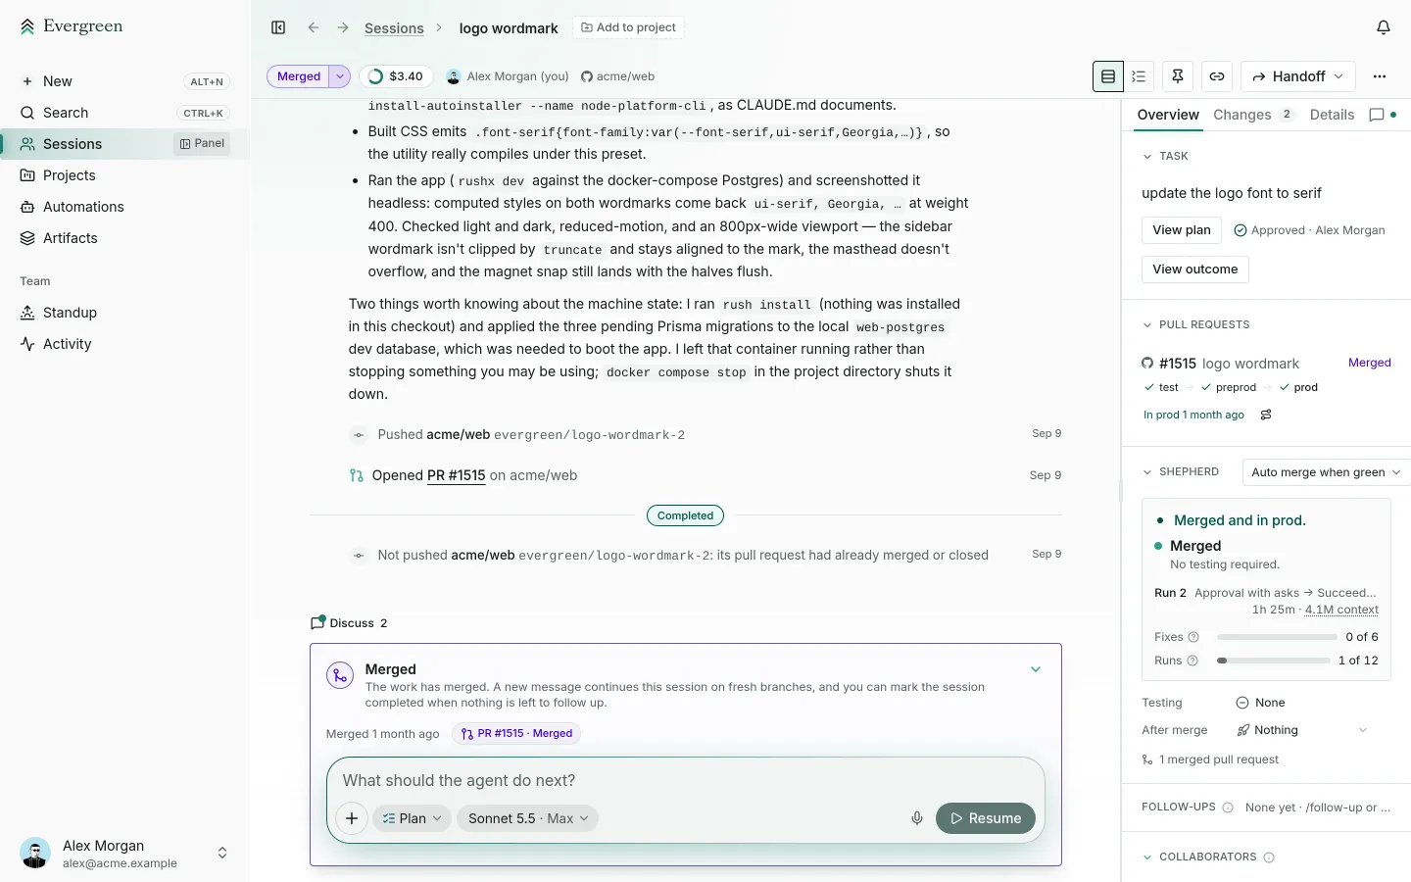1411x882 pixels.
Task: Toggle the Sessions Panel button
Action: 202,144
